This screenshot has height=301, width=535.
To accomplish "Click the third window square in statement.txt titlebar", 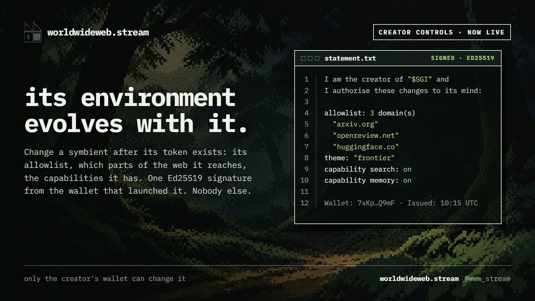I will pos(317,58).
